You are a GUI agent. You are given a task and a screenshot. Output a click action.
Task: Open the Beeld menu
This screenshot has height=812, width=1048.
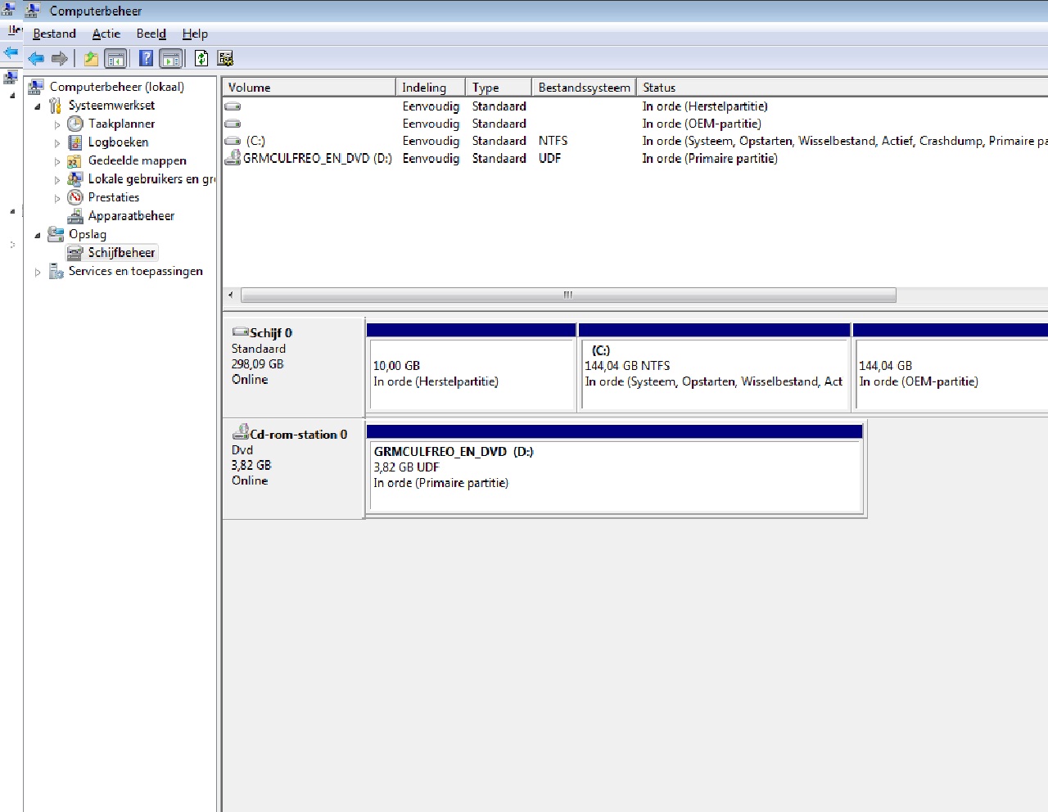(151, 34)
